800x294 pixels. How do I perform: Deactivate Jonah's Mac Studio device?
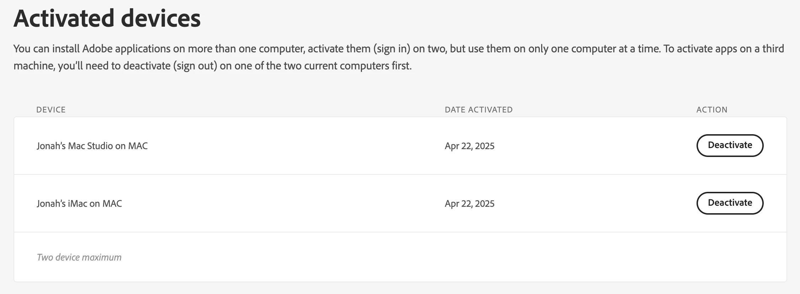pos(730,145)
